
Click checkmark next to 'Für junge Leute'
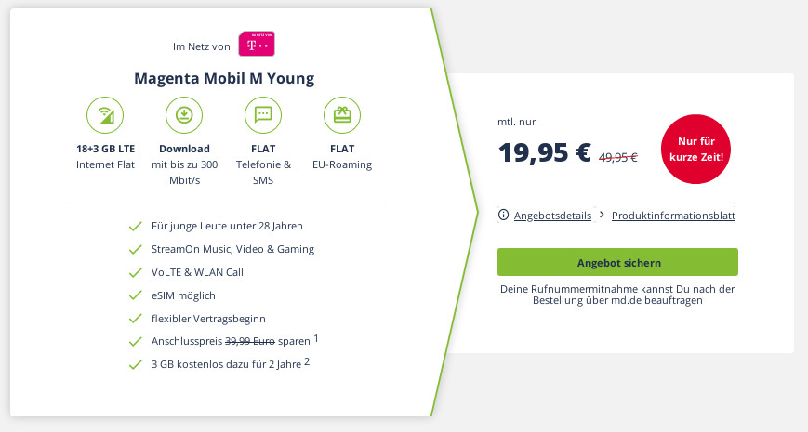point(135,226)
